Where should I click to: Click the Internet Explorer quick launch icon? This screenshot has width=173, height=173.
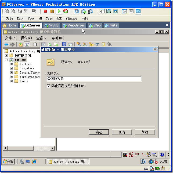click(x=34, y=162)
